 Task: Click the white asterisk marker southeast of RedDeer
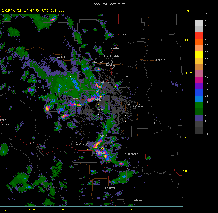(x=127, y=77)
